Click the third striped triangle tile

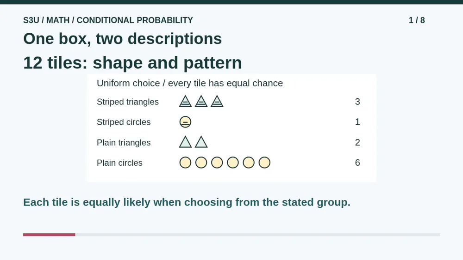(x=217, y=102)
